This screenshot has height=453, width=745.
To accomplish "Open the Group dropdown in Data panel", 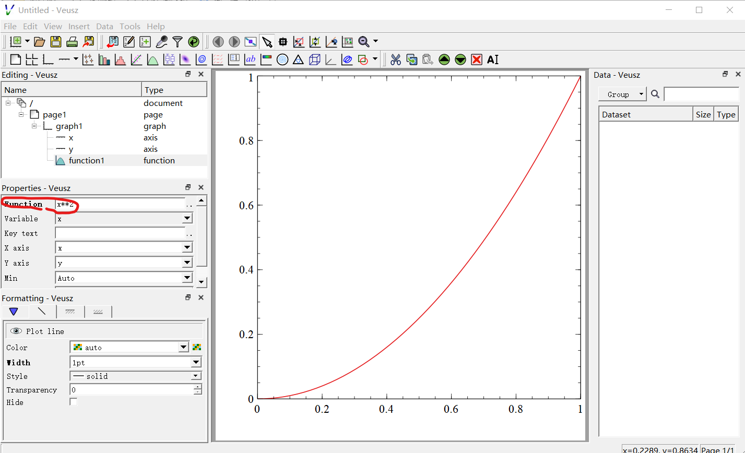I will (x=622, y=94).
